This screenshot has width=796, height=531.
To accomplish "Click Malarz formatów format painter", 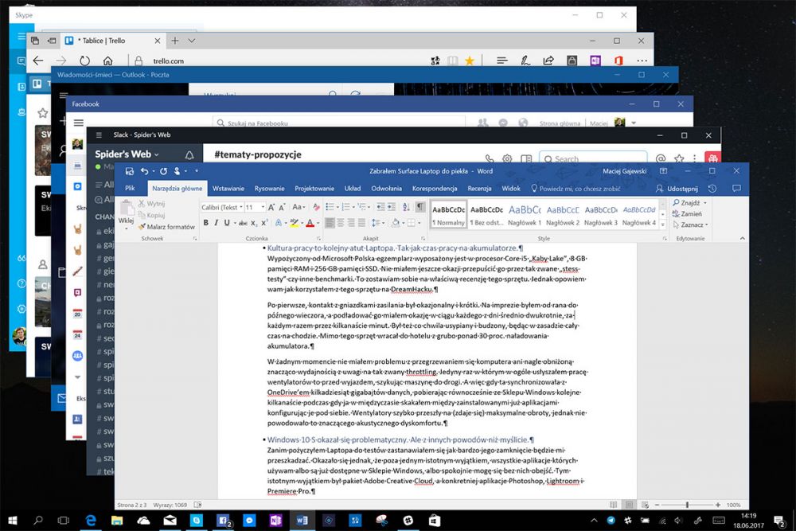I will (166, 227).
